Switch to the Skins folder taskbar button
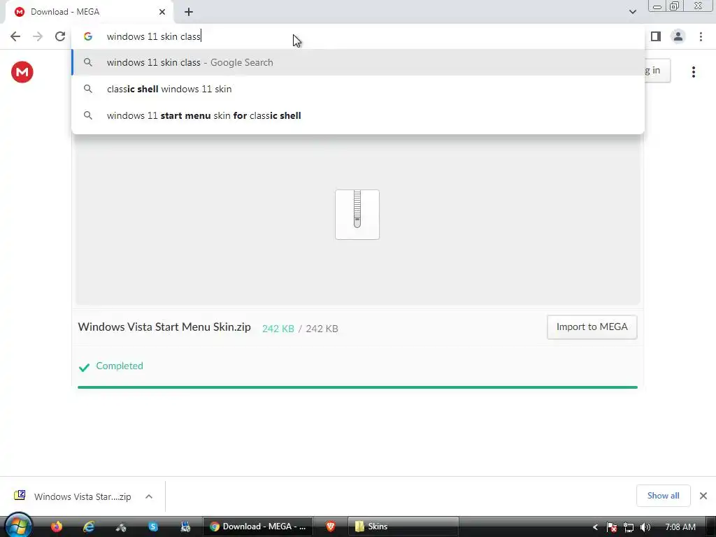Viewport: 716px width, 537px height. click(x=403, y=527)
